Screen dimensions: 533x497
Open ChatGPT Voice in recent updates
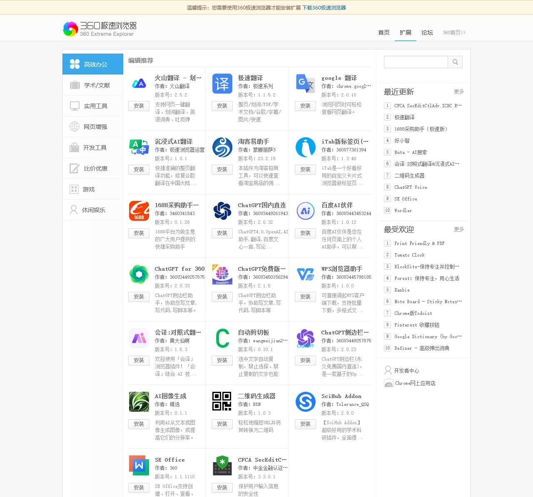coord(411,187)
